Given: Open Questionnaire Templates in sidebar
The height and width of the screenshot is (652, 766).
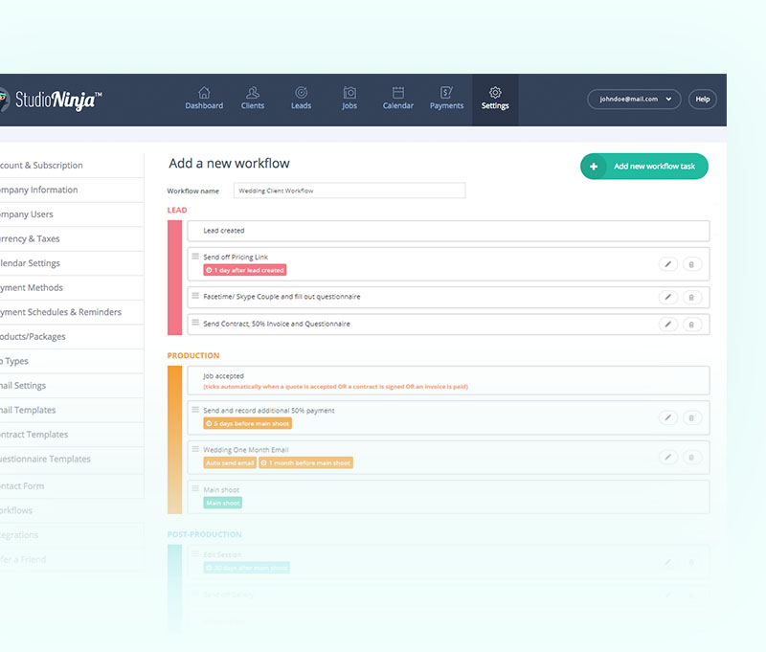Looking at the screenshot, I should point(72,460).
